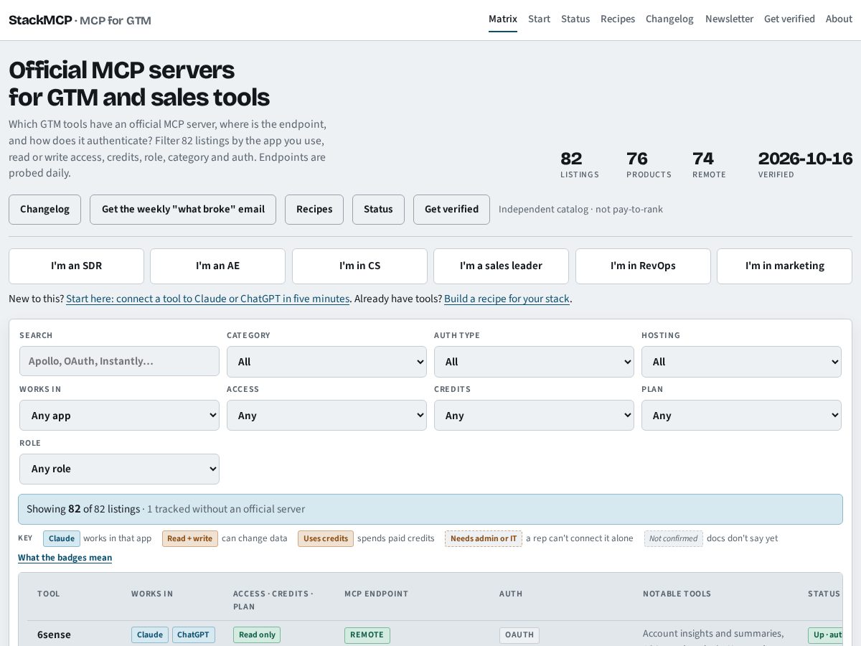Focus the Search input field
The image size is (861, 646).
(x=119, y=361)
